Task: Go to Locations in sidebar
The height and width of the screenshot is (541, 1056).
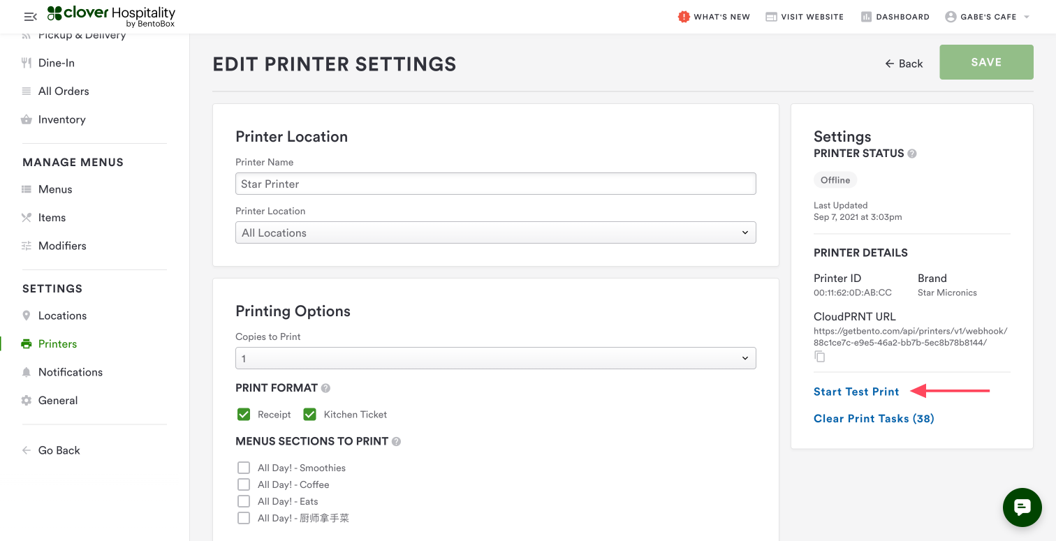Action: [62, 316]
